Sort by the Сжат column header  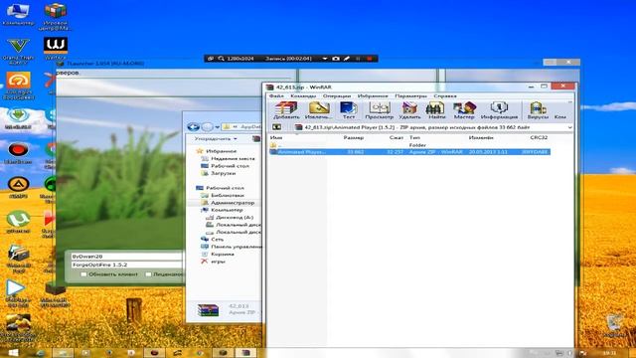(x=397, y=137)
